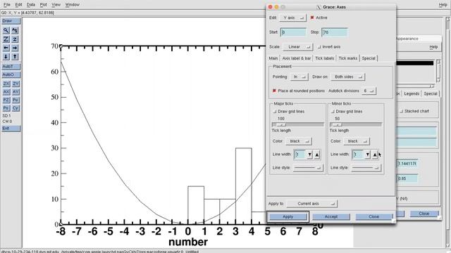The width and height of the screenshot is (451, 253).
Task: Increase Major ticks line width with up arrow
Action: 316,155
